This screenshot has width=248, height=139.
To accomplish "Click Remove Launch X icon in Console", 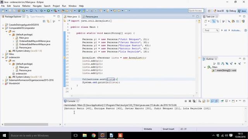I will 190,101.
